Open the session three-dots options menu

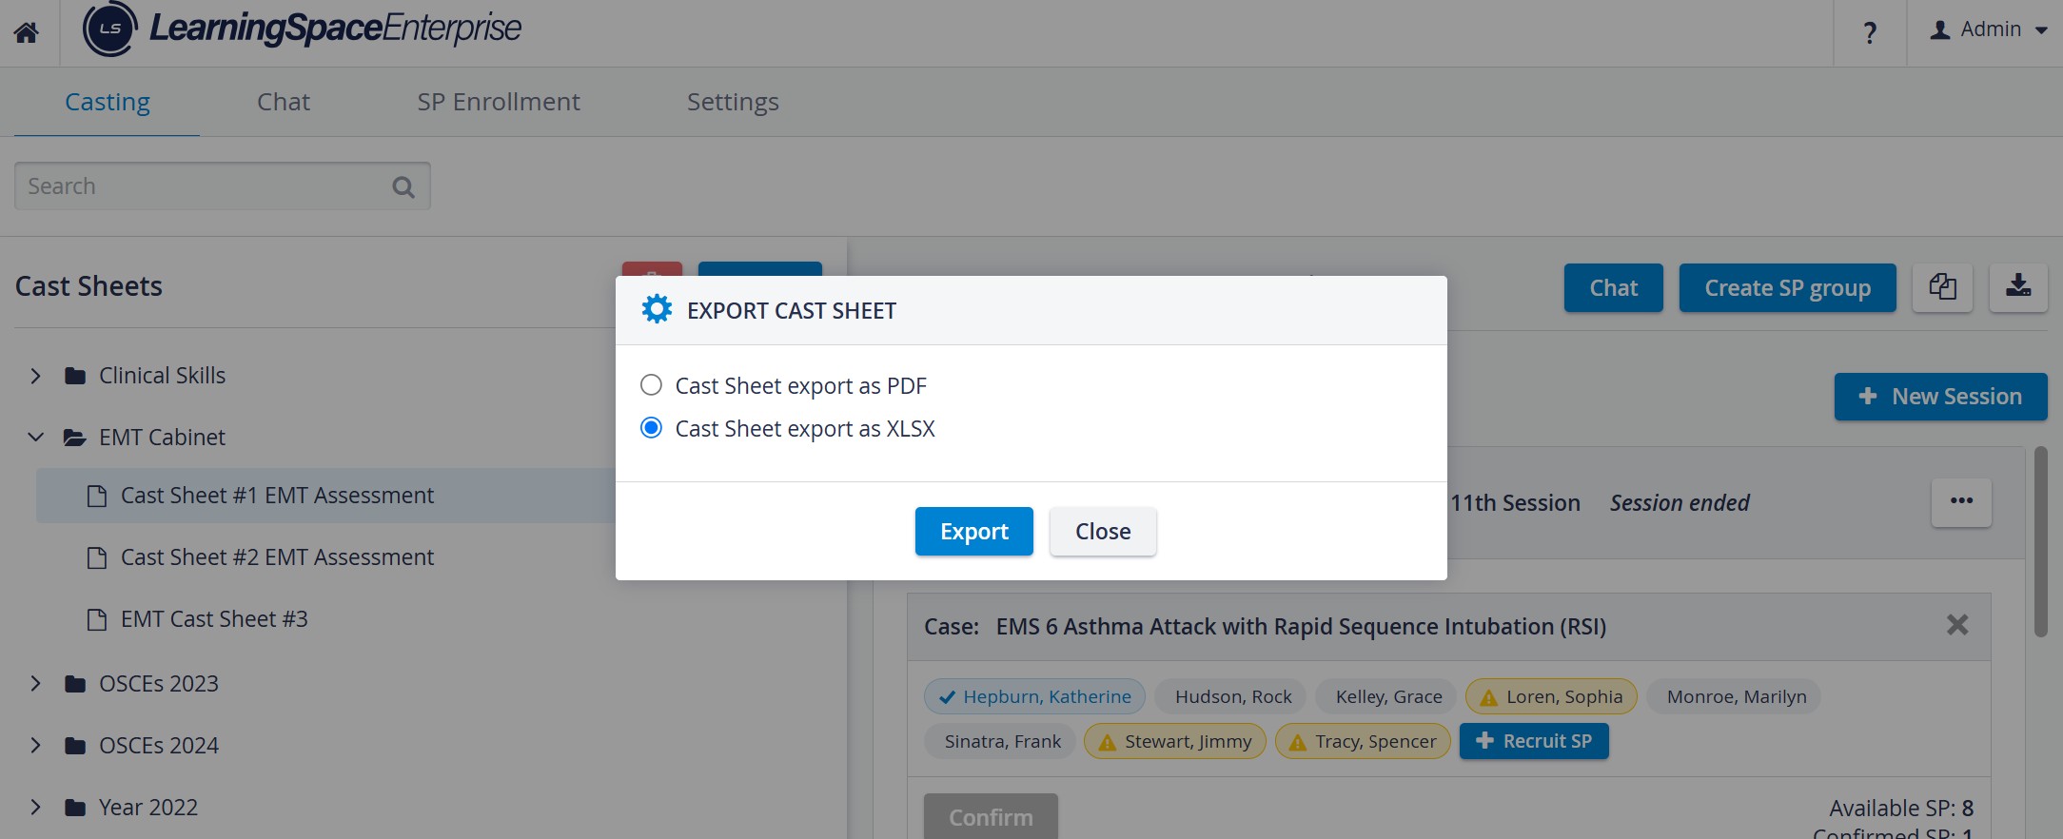[x=1961, y=501]
